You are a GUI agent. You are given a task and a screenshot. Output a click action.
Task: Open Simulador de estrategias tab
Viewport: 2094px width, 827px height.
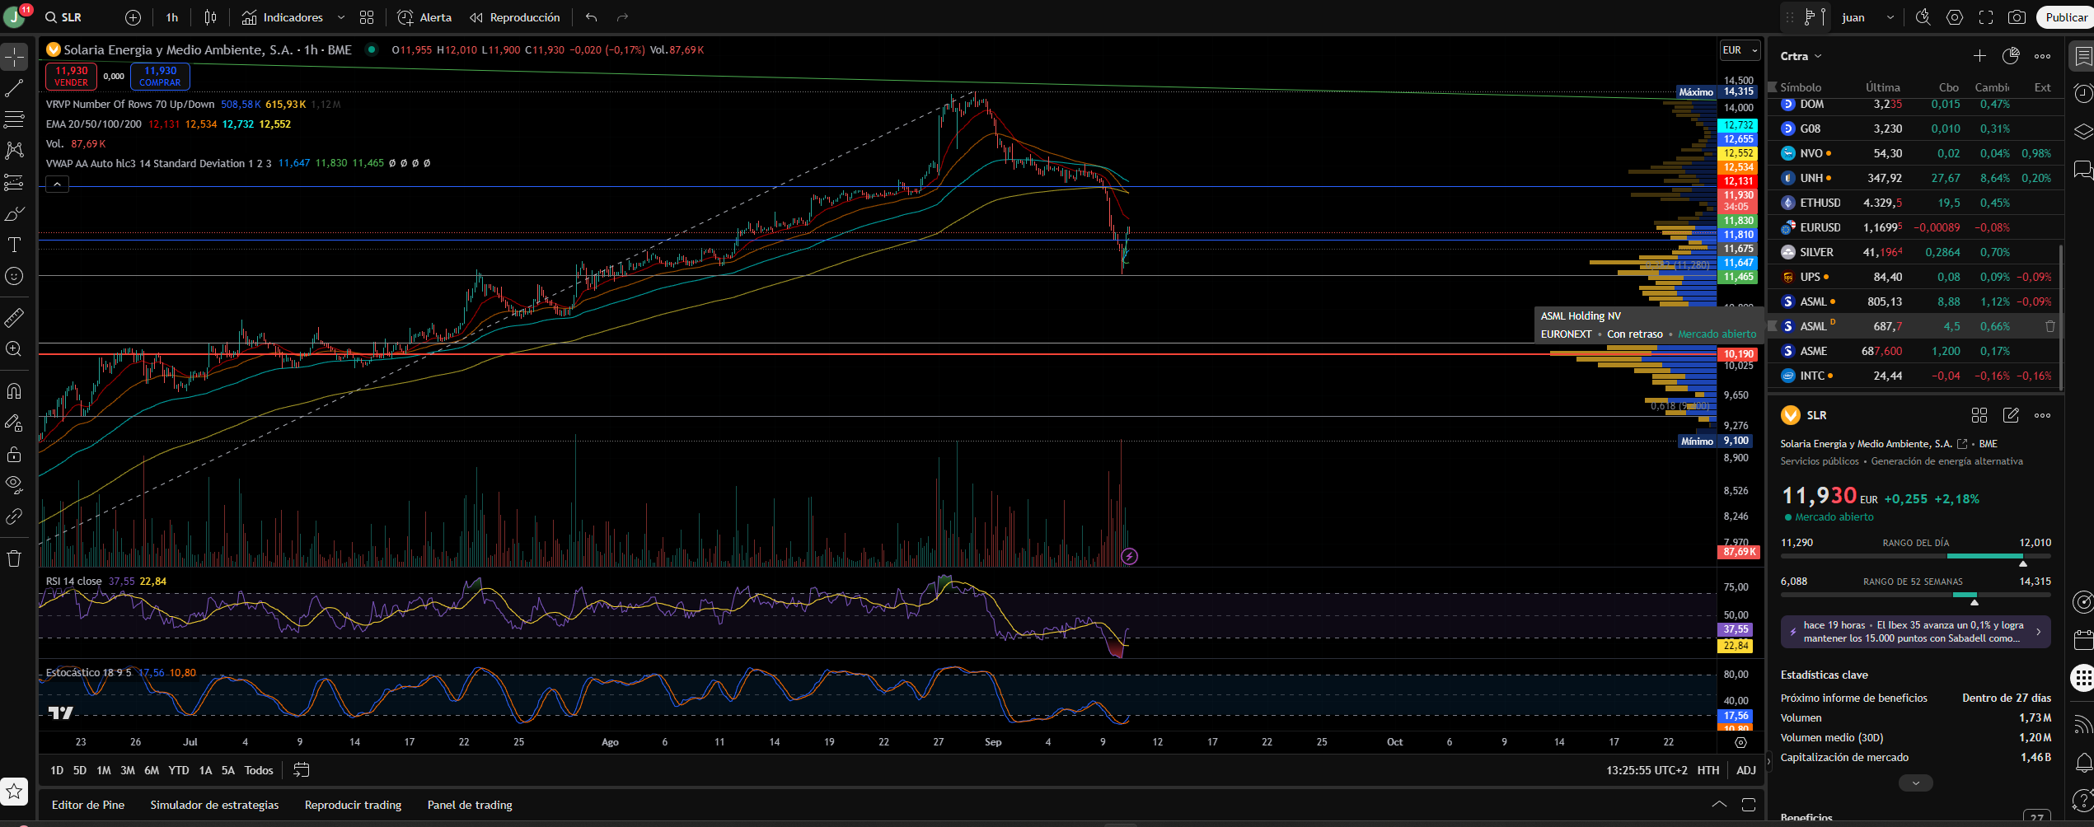tap(214, 805)
